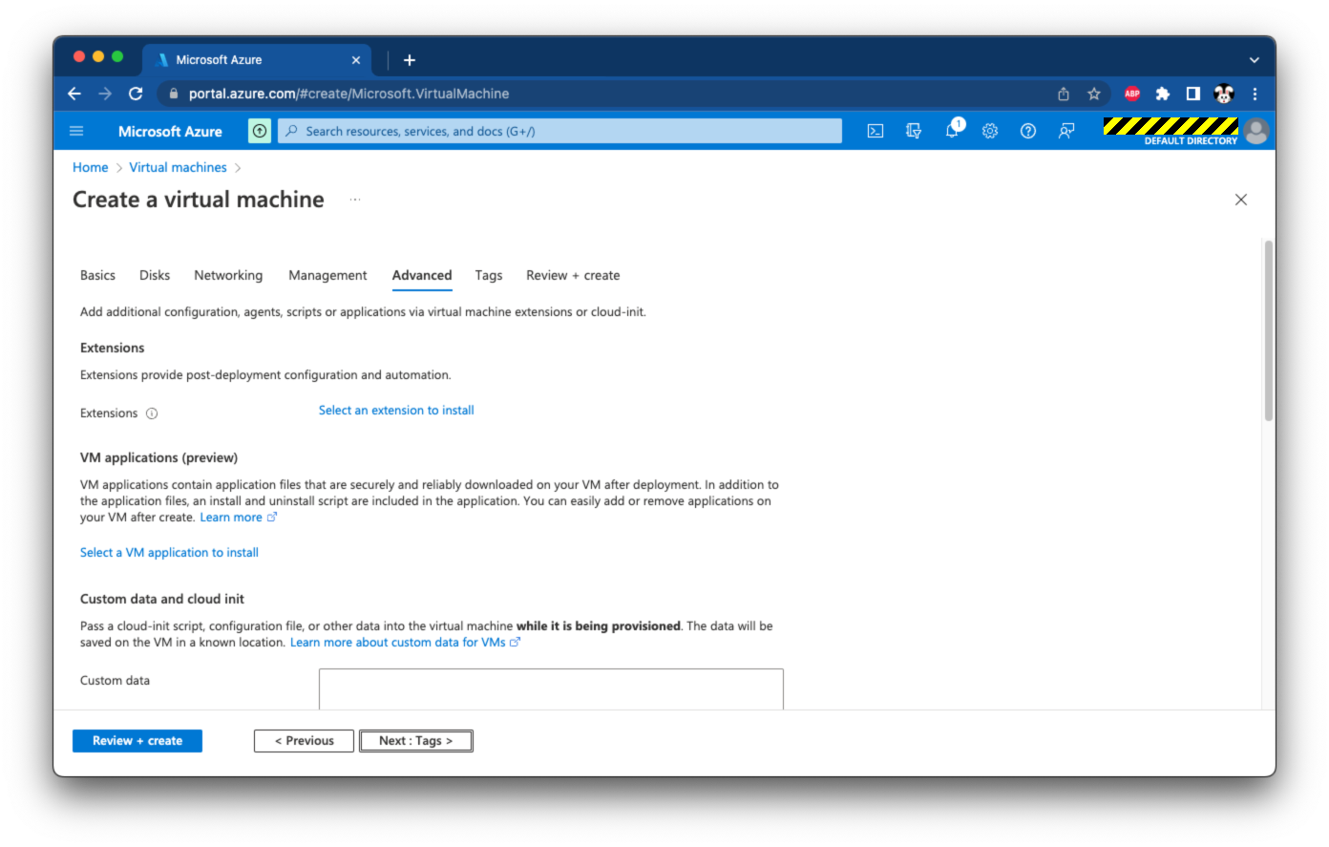Image resolution: width=1329 pixels, height=847 pixels.
Task: Click inside the Custom data text box
Action: tap(551, 688)
